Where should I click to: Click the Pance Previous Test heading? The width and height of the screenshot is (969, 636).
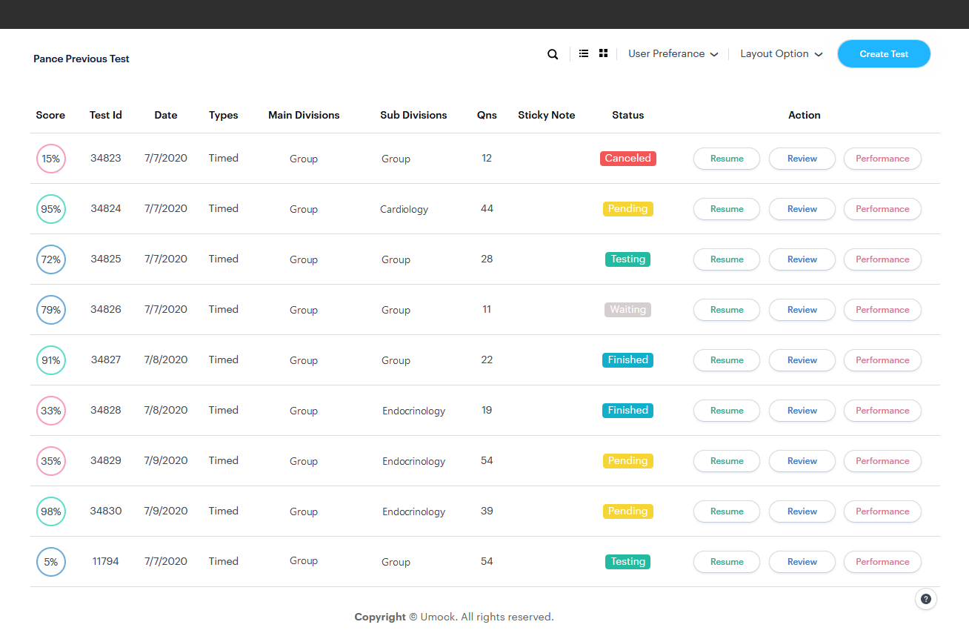click(x=81, y=59)
